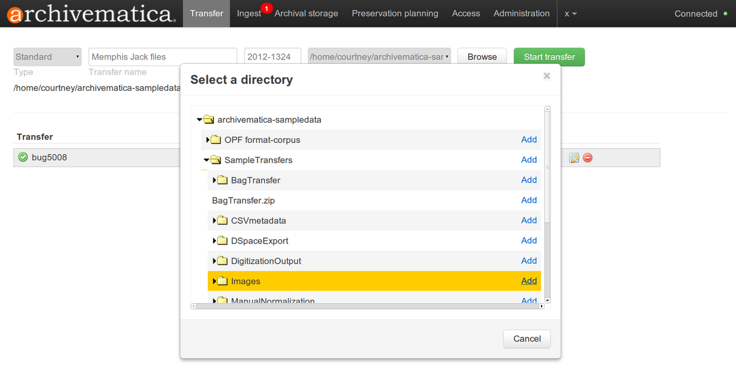Click the Archivematica logo

89,13
